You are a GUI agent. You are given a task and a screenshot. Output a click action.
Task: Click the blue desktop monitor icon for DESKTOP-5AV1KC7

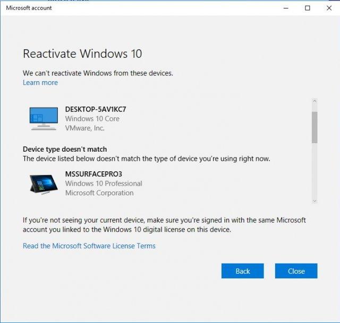click(44, 119)
